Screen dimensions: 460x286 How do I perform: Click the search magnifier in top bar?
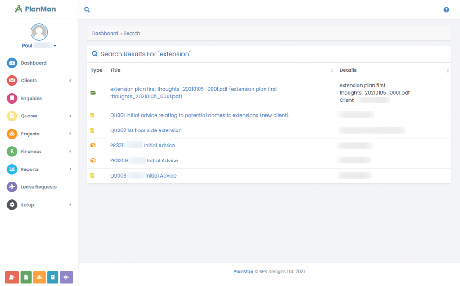pos(87,10)
